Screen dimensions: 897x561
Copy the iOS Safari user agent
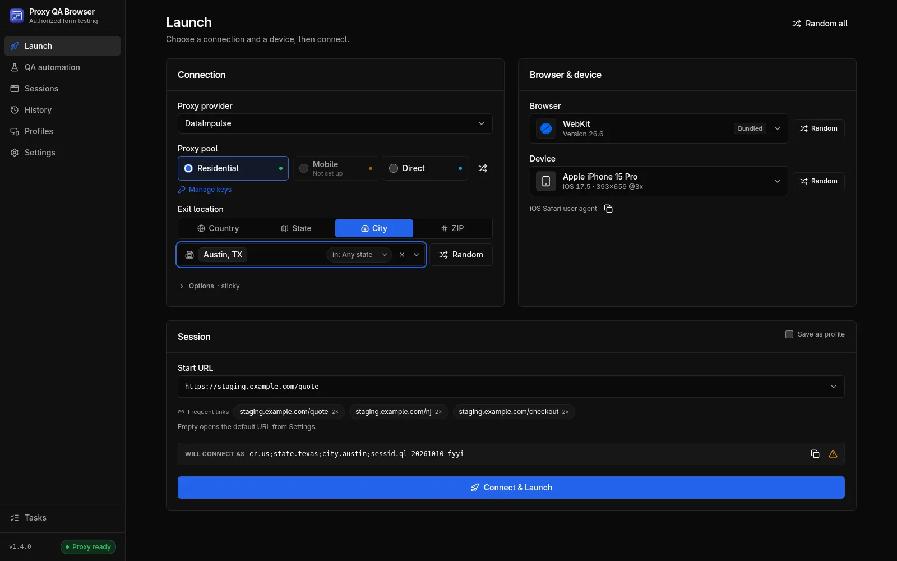point(608,209)
